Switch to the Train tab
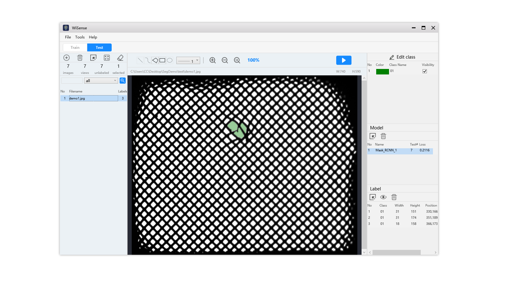 [75, 48]
